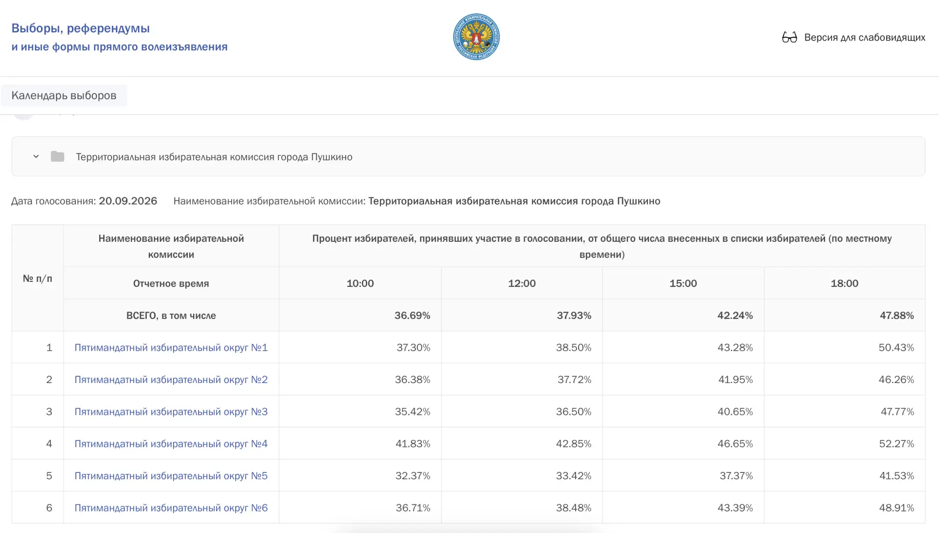The width and height of the screenshot is (939, 533).
Task: Open Пятимандатный избирательный округ №1
Action: tap(171, 347)
